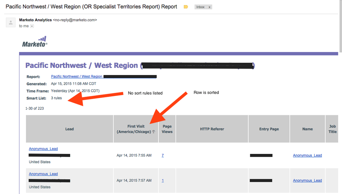342x194 pixels.
Task: Click 'Apr 14, 2015 7:57 AM' cell
Action: 134,180
